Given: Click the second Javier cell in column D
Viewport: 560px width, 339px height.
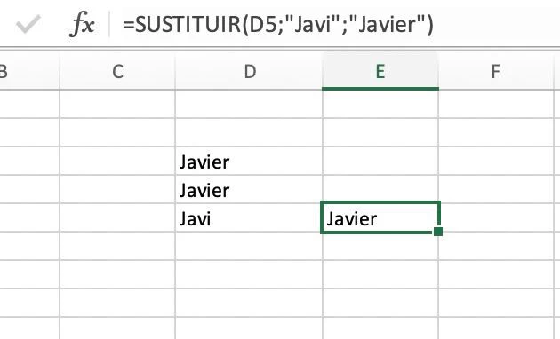Looking at the screenshot, I should tap(249, 190).
